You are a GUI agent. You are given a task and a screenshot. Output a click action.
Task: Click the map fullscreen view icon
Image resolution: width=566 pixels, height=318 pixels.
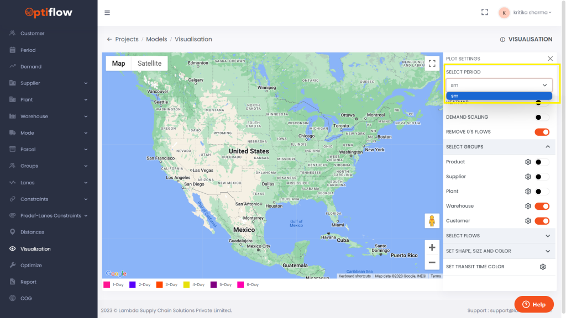click(432, 63)
